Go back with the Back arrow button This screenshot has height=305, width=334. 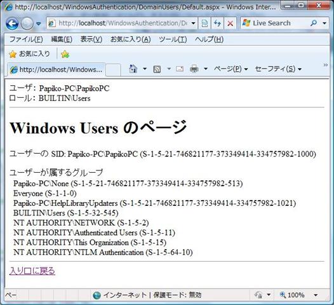coord(12,24)
